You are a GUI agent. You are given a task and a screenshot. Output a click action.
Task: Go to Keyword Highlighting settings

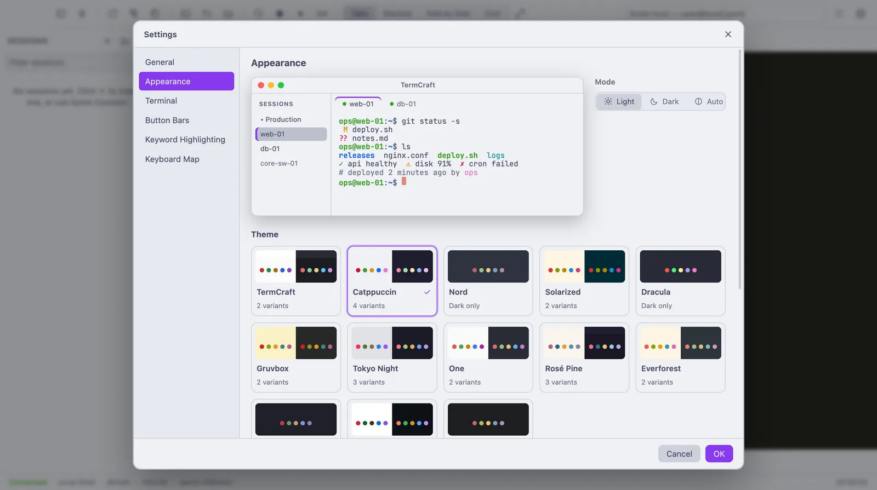click(186, 140)
